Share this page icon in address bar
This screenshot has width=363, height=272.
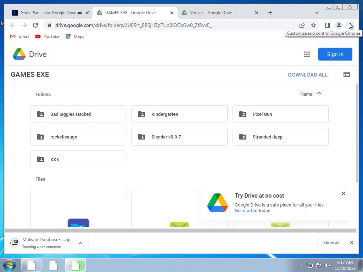pyautogui.click(x=302, y=25)
